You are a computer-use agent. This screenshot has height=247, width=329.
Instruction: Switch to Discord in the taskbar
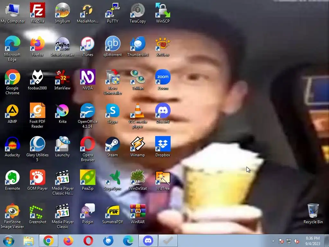click(148, 241)
